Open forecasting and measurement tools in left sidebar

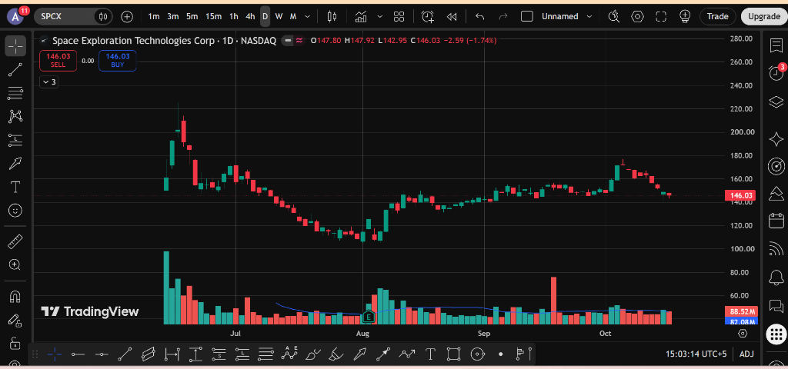pos(15,140)
